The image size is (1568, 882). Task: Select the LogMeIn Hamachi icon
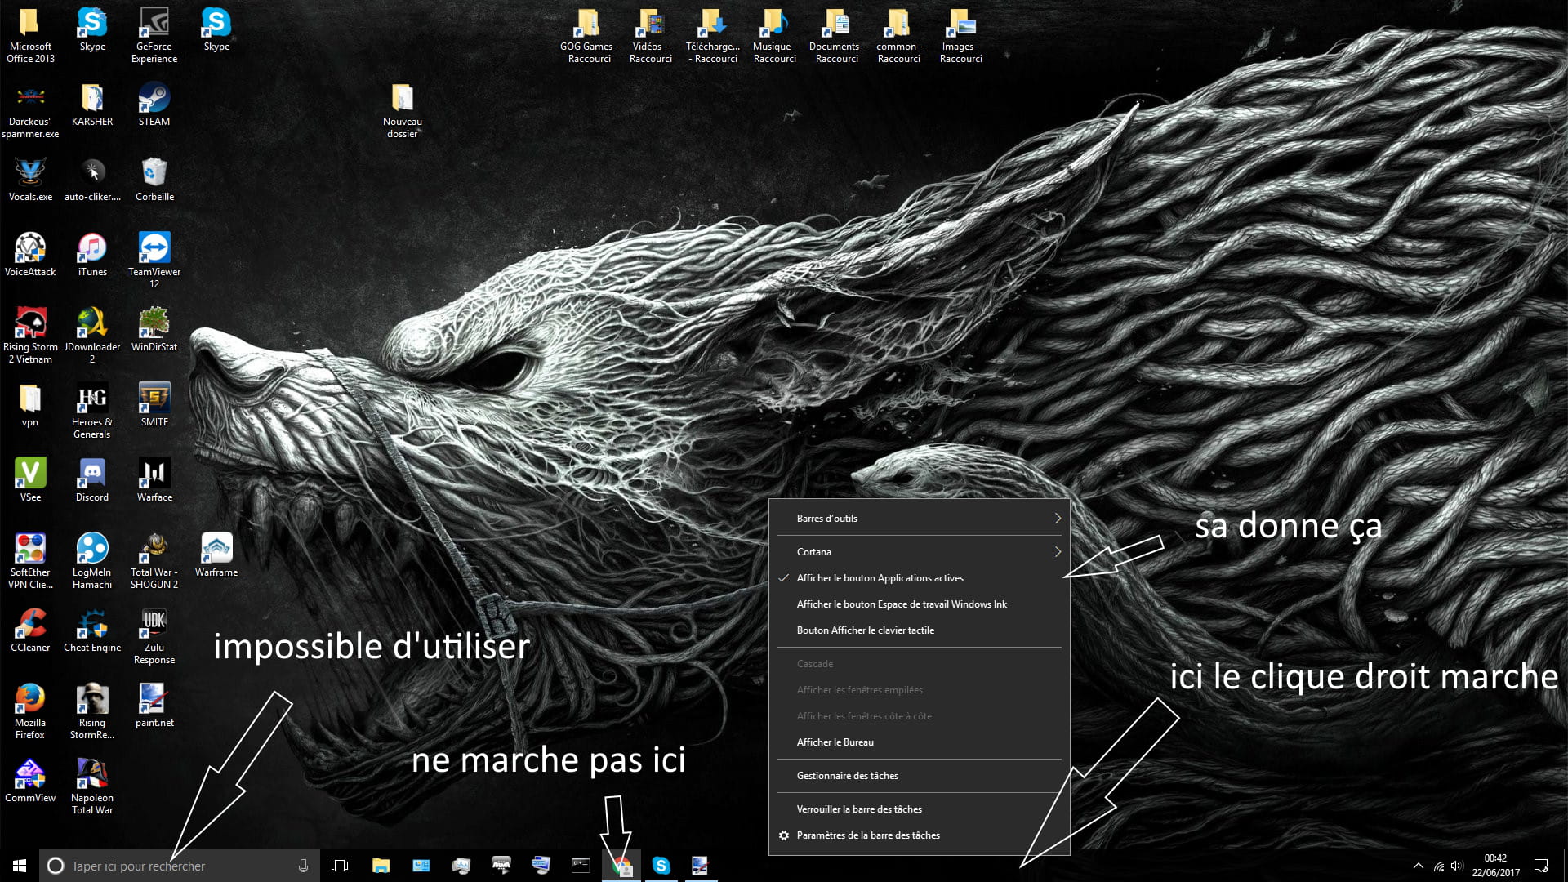coord(92,561)
